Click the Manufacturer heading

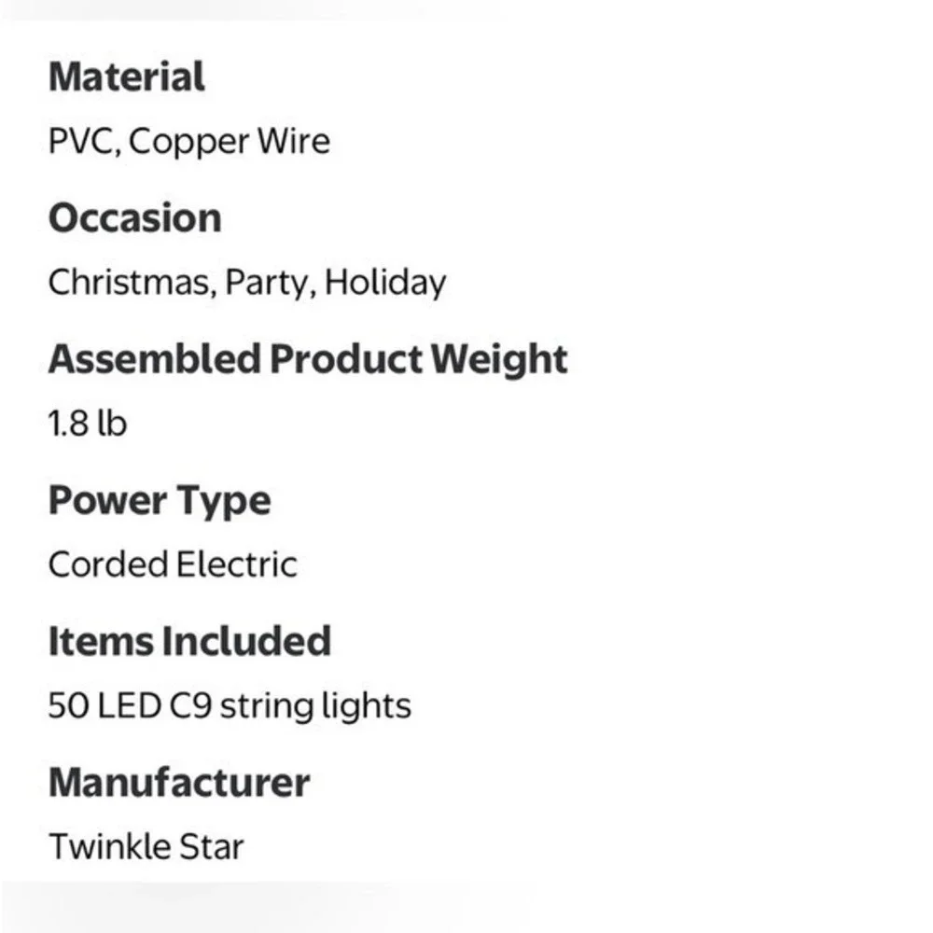pyautogui.click(x=179, y=783)
